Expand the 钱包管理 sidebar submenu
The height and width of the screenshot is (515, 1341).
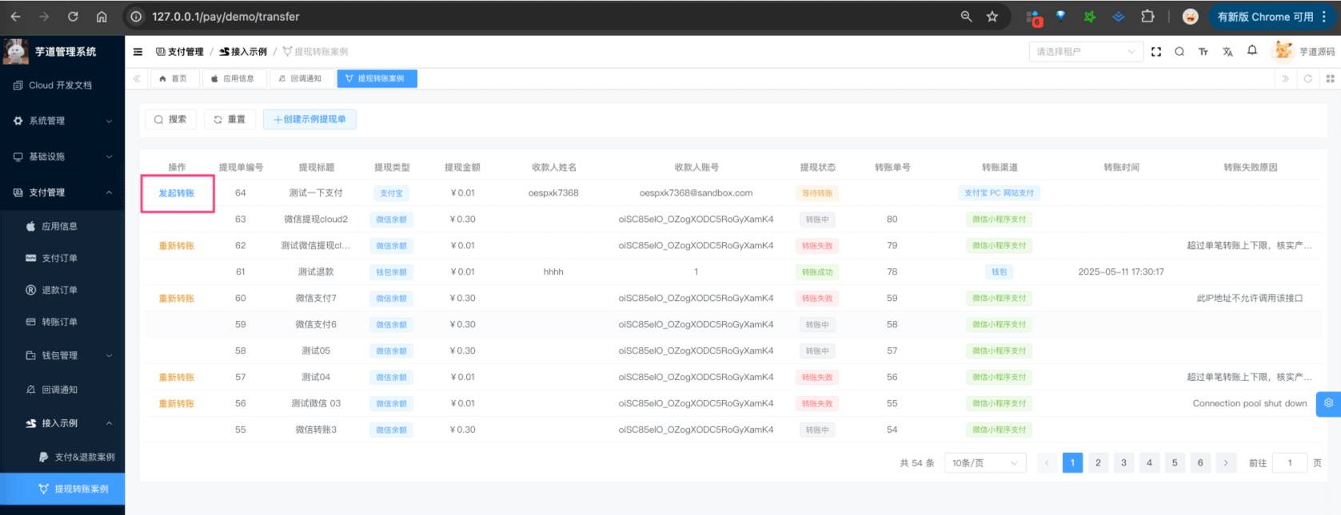click(69, 356)
